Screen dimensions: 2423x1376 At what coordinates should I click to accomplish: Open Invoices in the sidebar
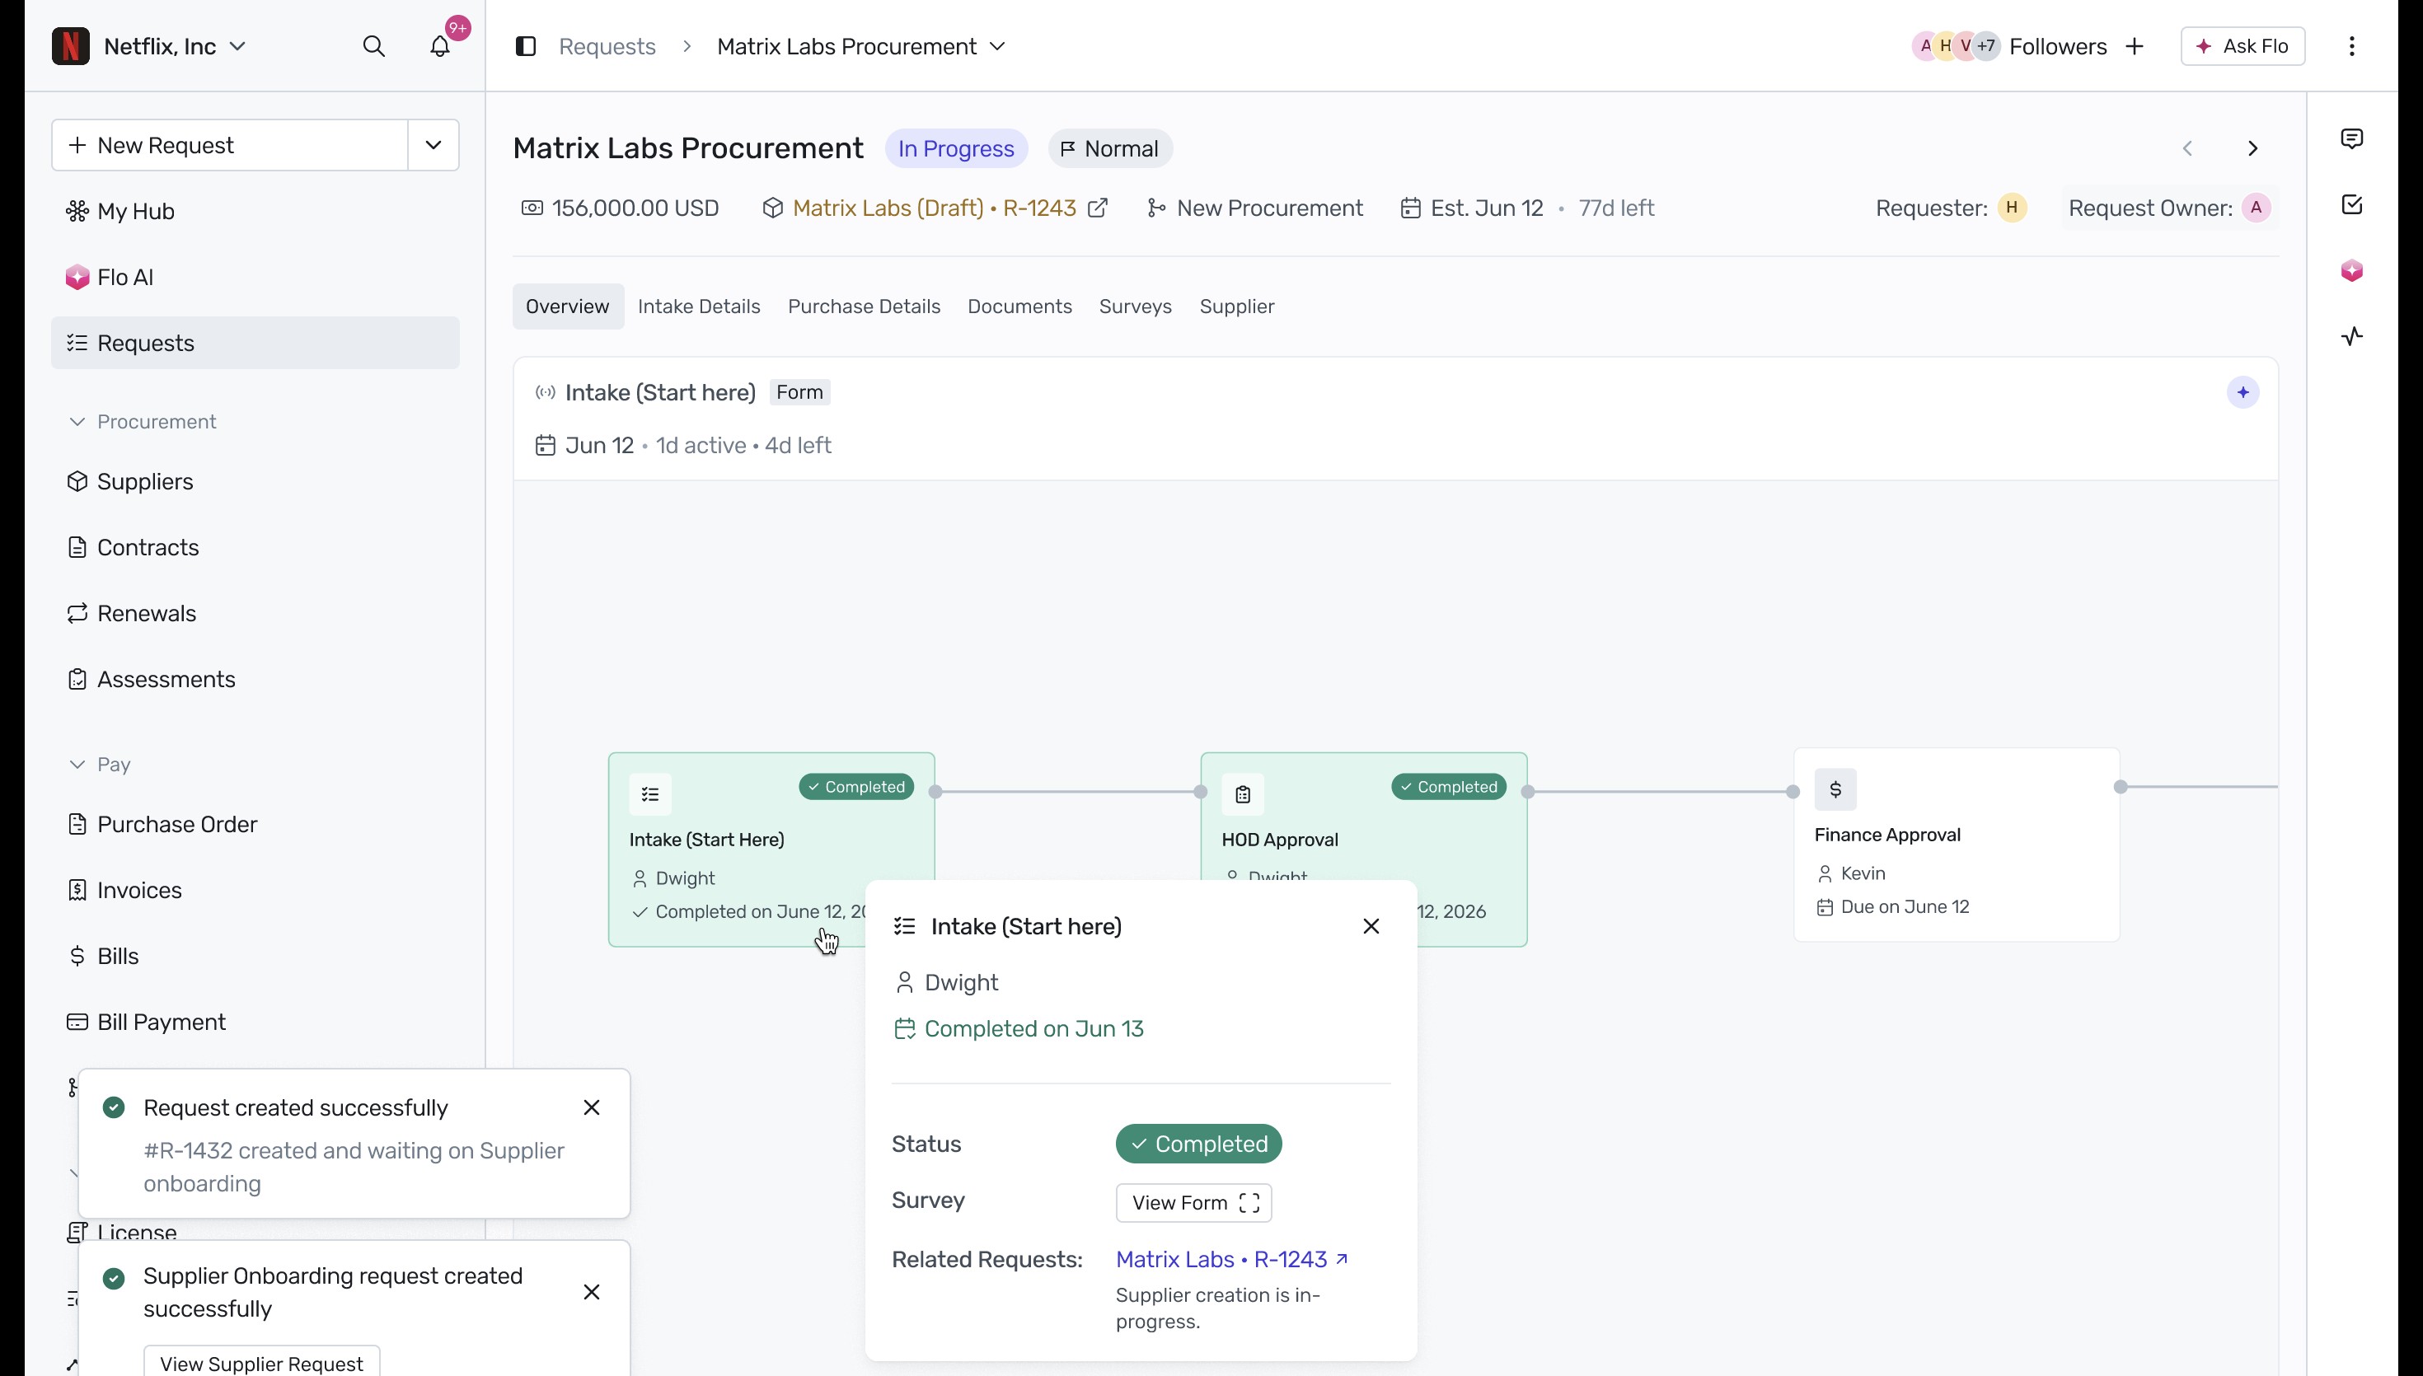coord(255,890)
